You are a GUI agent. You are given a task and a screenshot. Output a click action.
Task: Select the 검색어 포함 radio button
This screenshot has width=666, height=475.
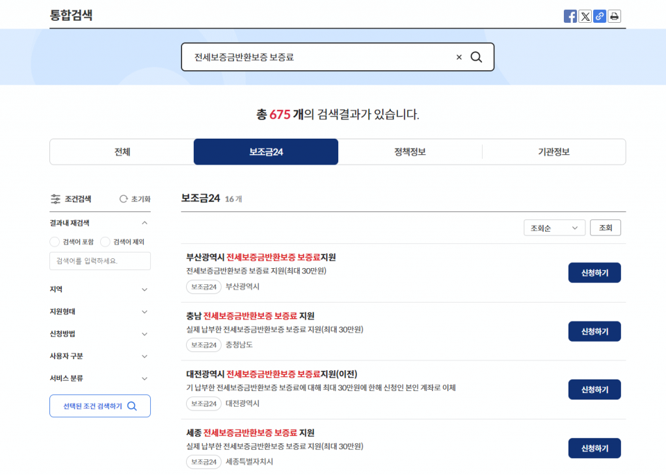[x=55, y=242]
